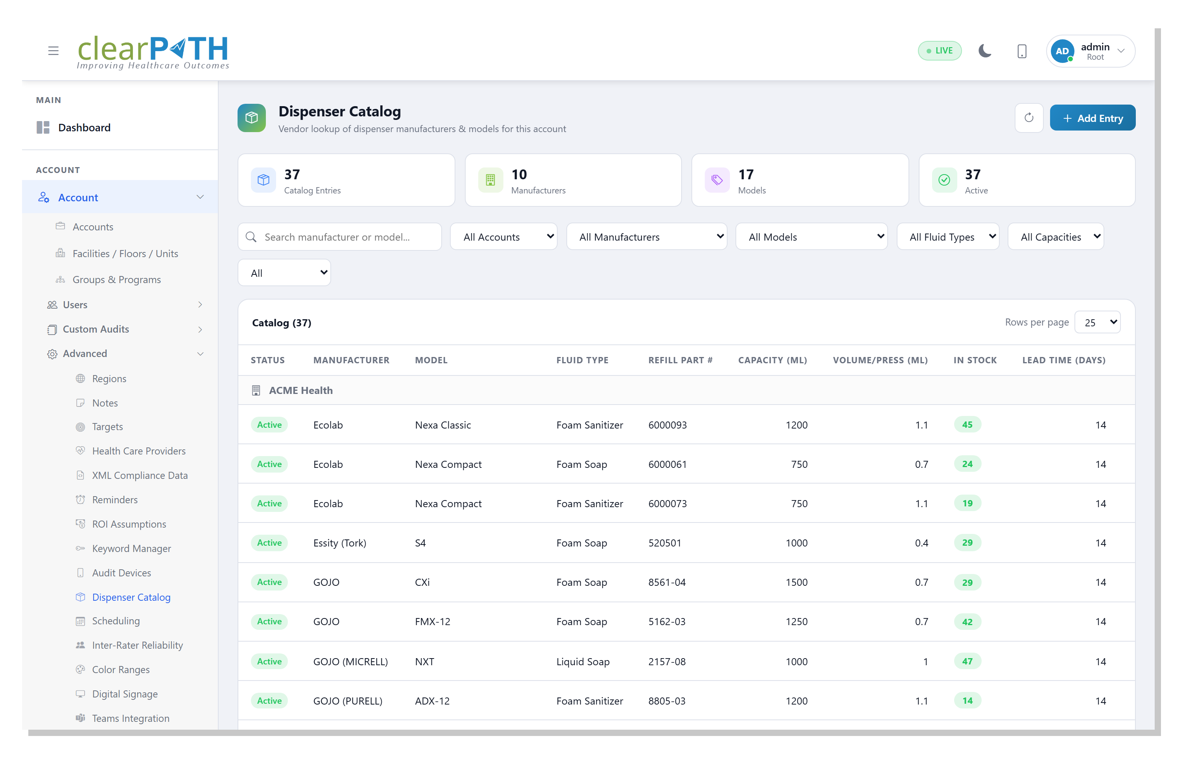The height and width of the screenshot is (758, 1183).
Task: Toggle the hamburger sidebar menu icon
Action: pos(53,51)
